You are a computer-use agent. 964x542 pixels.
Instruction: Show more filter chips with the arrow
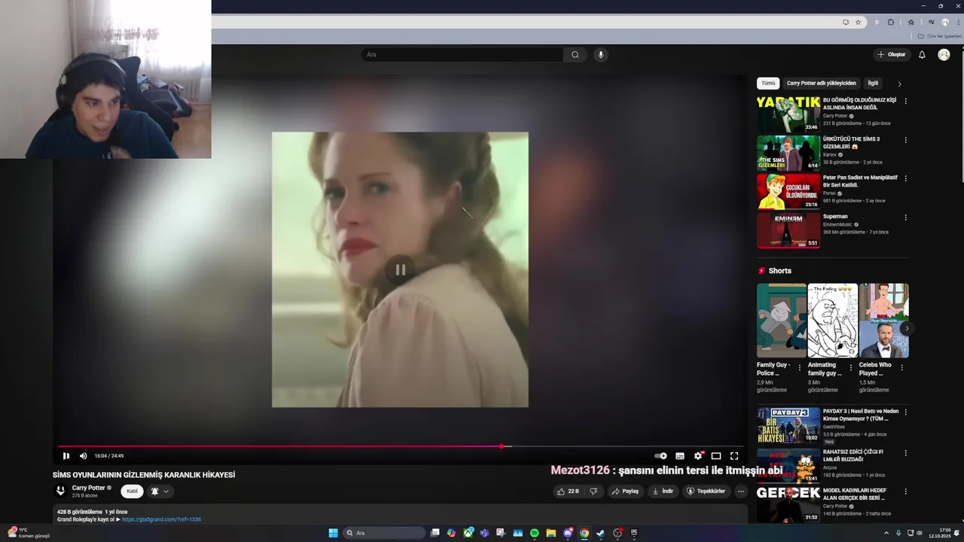[899, 84]
